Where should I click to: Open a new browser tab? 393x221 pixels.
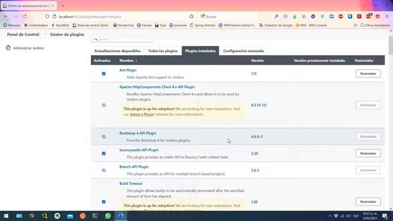pyautogui.click(x=63, y=6)
